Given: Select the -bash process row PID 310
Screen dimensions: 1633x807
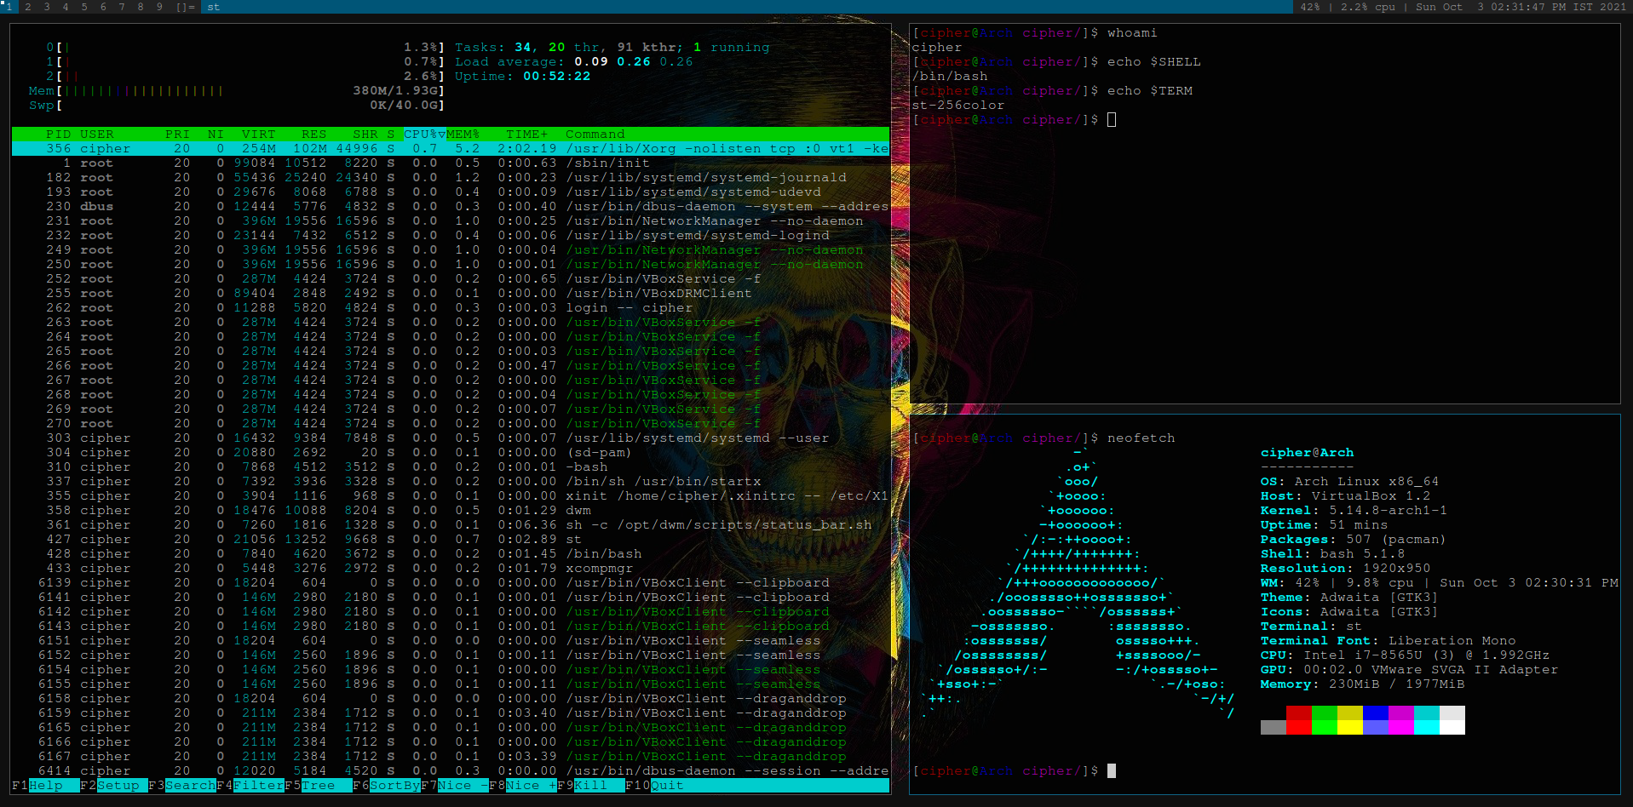Looking at the screenshot, I should 451,467.
